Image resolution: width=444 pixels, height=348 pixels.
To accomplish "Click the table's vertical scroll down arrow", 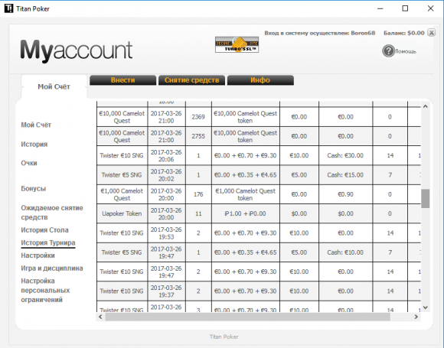I will tap(425, 307).
